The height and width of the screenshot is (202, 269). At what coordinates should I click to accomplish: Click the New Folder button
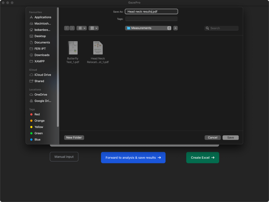[x=74, y=138]
